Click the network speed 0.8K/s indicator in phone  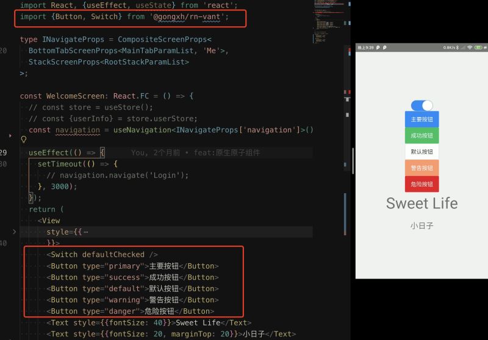point(449,48)
